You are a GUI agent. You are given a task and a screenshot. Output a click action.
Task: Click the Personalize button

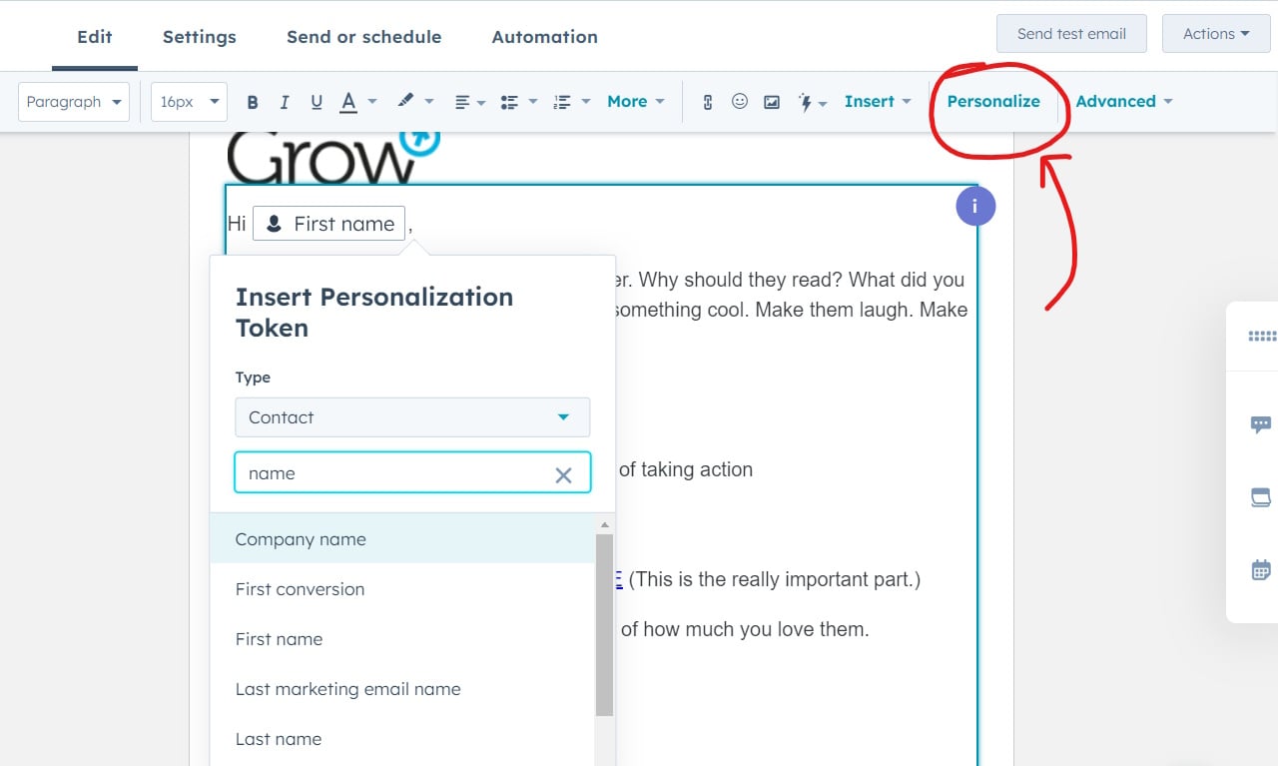[x=993, y=101]
